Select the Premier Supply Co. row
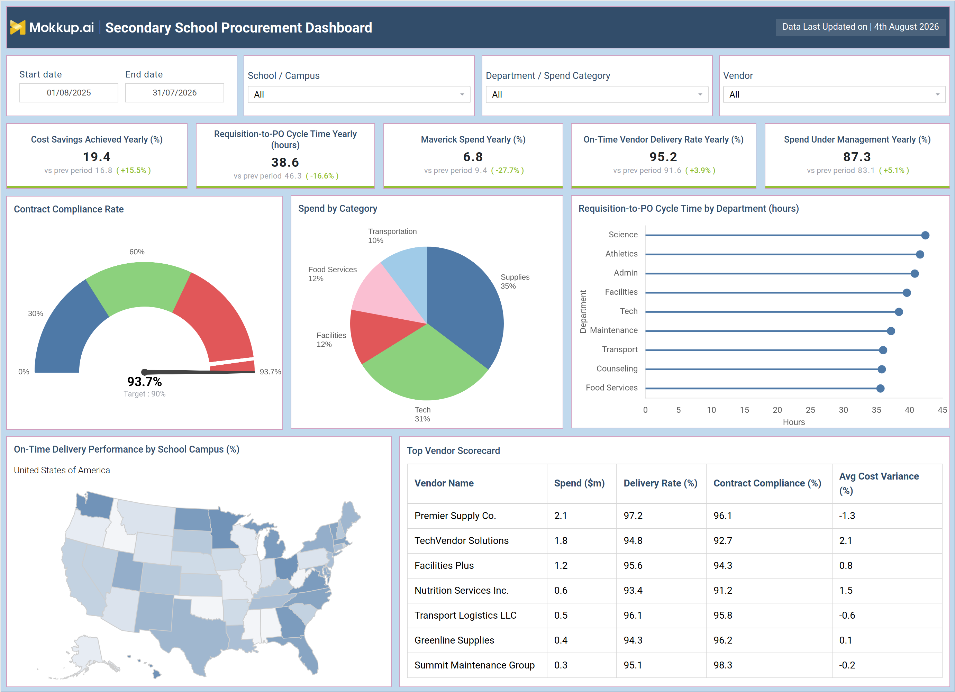Viewport: 955px width, 692px height. click(674, 516)
